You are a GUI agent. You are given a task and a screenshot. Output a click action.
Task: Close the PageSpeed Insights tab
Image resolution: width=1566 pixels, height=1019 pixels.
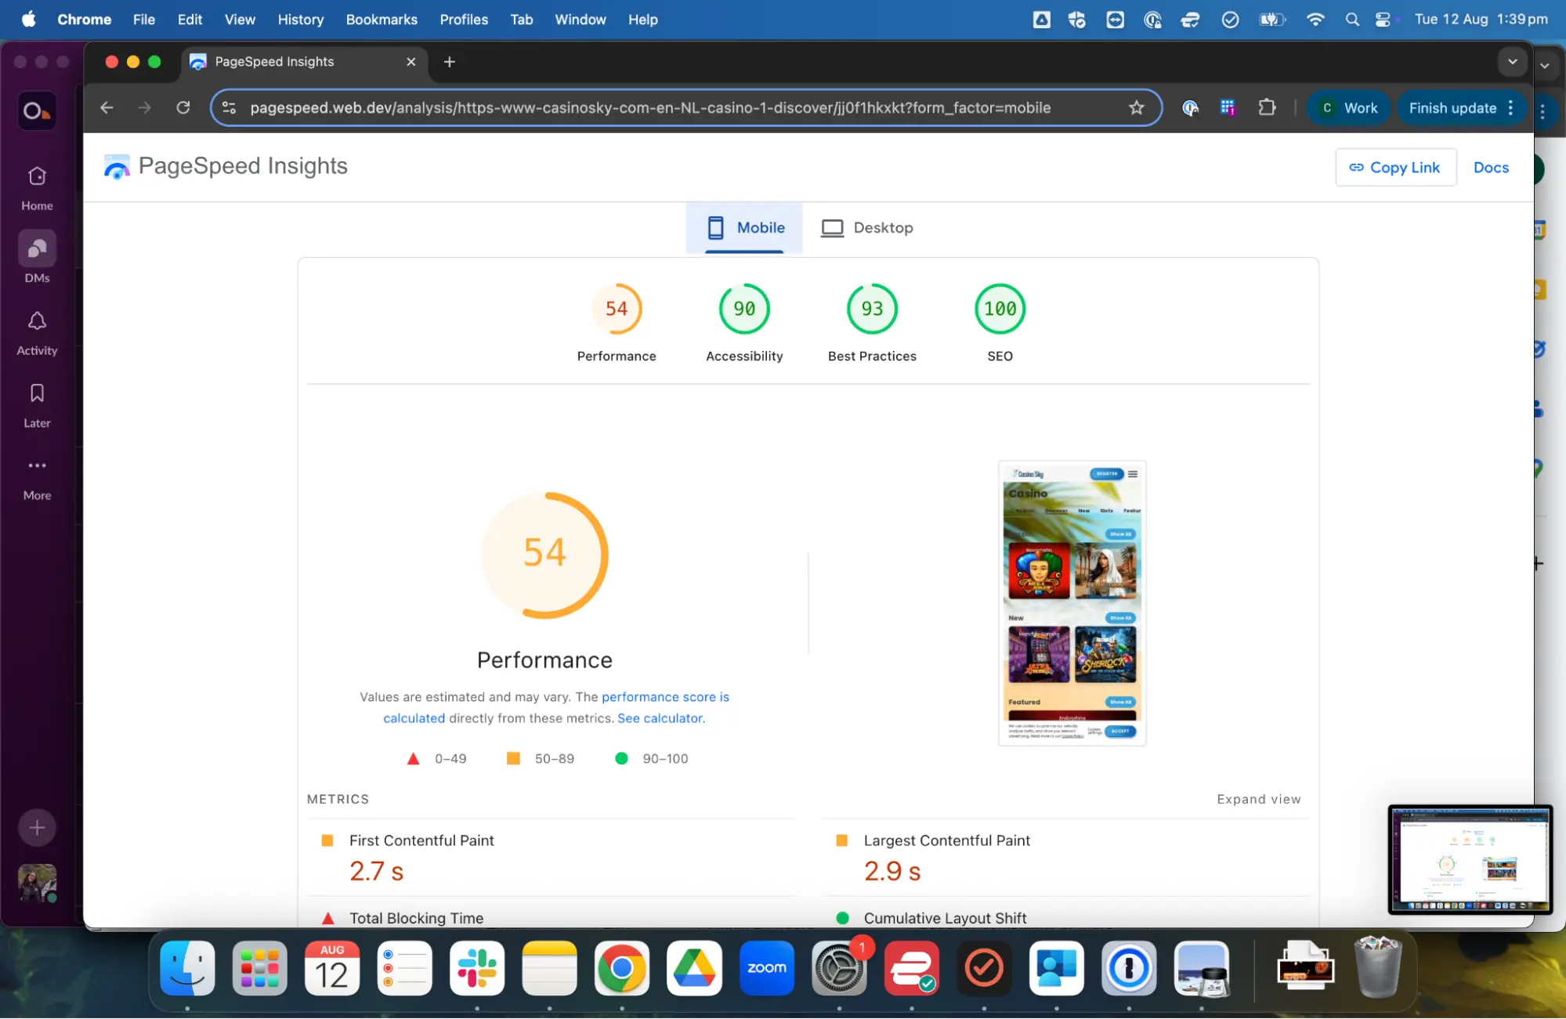[x=411, y=62]
